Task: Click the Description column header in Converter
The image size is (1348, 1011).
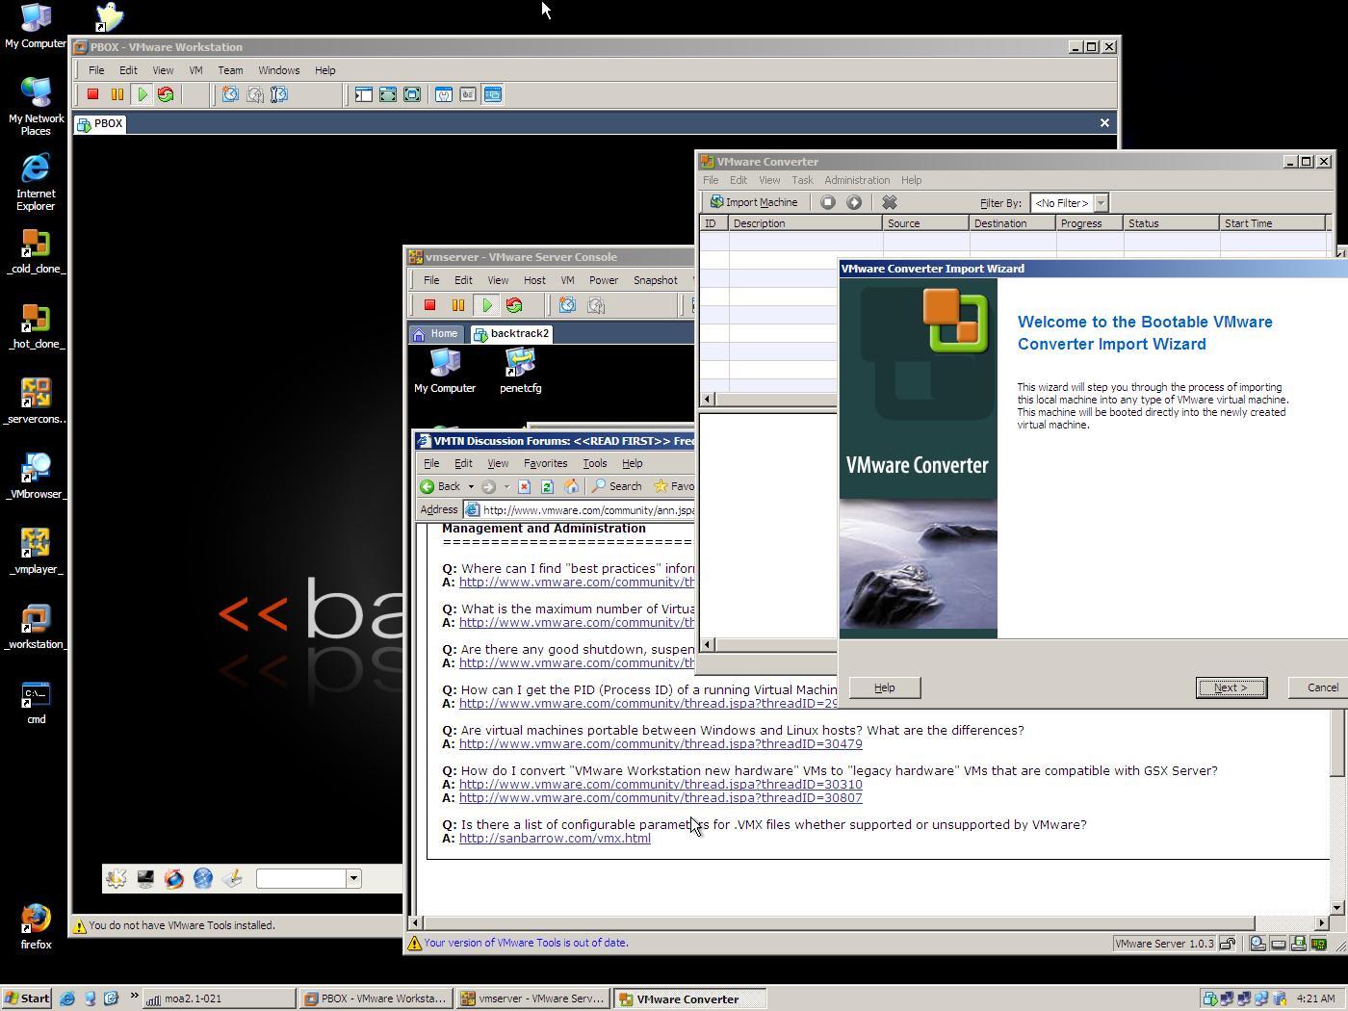Action: [x=805, y=223]
